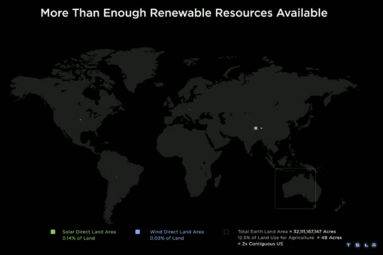Click the dark Total Earth Land legend square
This screenshot has width=383, height=255.
pos(226,232)
